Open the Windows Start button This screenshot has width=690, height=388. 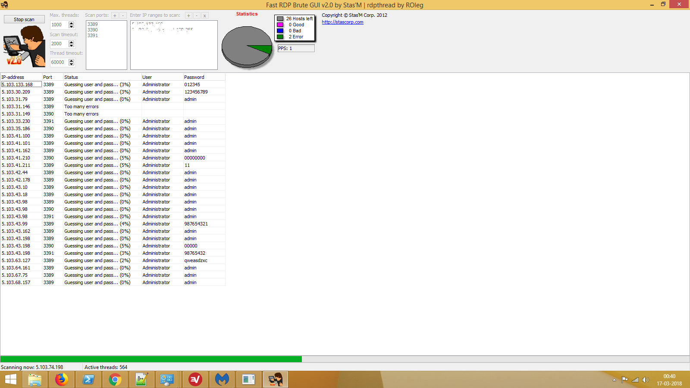[x=11, y=379]
